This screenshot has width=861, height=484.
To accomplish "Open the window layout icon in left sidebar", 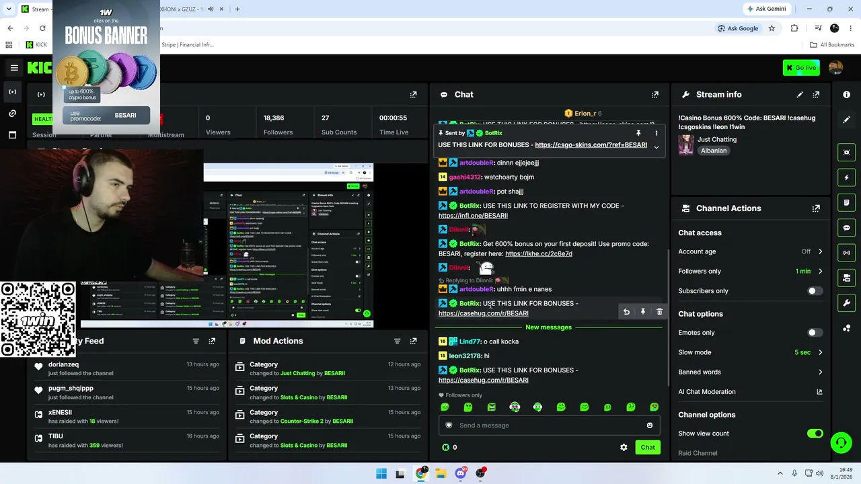I will click(x=13, y=134).
